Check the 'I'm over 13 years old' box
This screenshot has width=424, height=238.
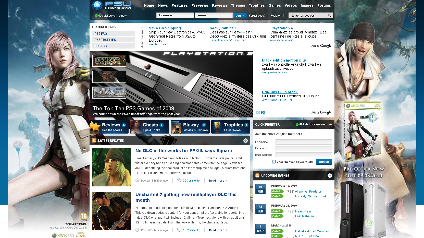point(274,162)
